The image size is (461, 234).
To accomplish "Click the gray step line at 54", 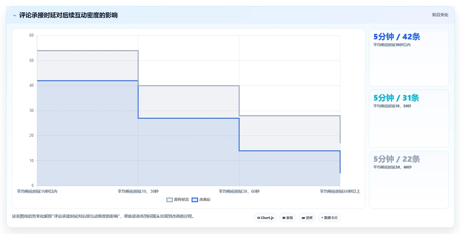I will [87, 50].
